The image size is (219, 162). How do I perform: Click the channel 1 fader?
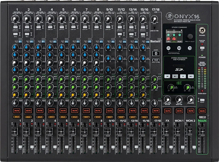[x=15, y=132]
